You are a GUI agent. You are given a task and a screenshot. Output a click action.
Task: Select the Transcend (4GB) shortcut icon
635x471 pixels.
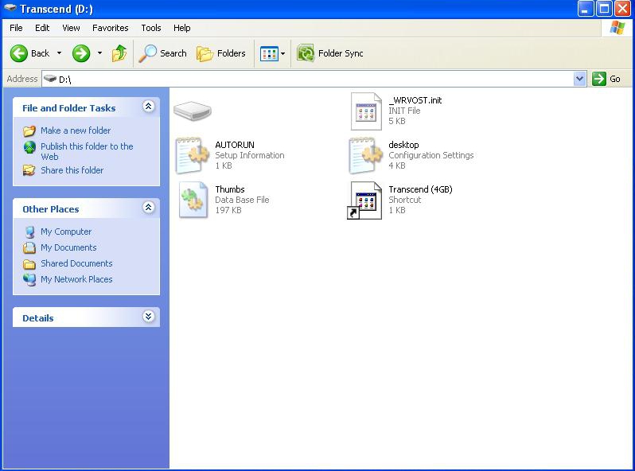[x=365, y=200]
